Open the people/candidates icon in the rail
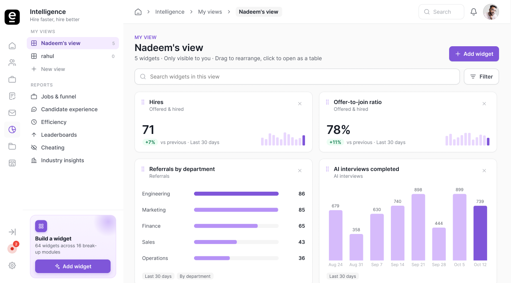This screenshot has width=511, height=283. click(x=12, y=63)
